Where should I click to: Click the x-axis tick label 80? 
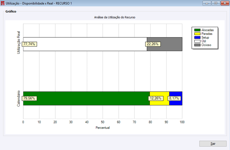pyautogui.click(x=150, y=122)
